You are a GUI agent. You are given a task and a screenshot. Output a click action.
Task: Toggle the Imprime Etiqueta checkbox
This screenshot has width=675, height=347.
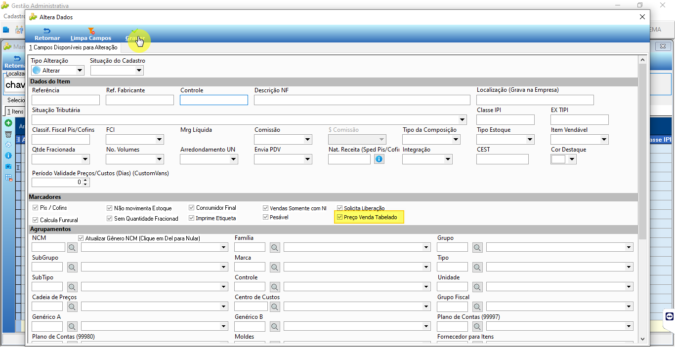pyautogui.click(x=192, y=218)
